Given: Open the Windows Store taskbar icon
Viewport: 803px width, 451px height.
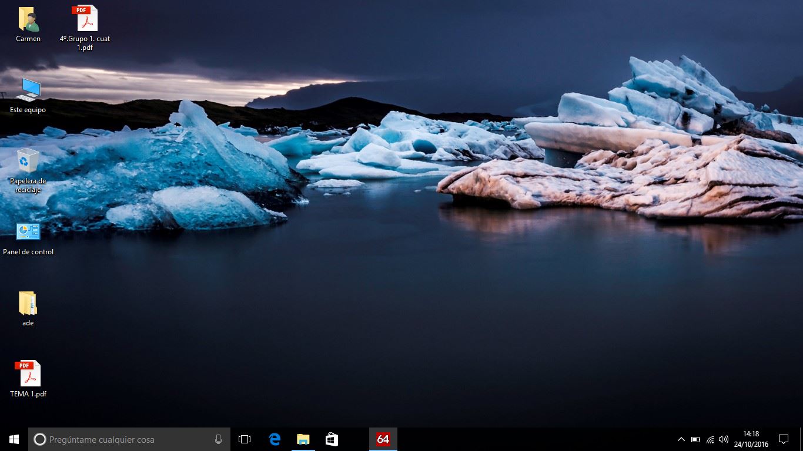Looking at the screenshot, I should [332, 439].
